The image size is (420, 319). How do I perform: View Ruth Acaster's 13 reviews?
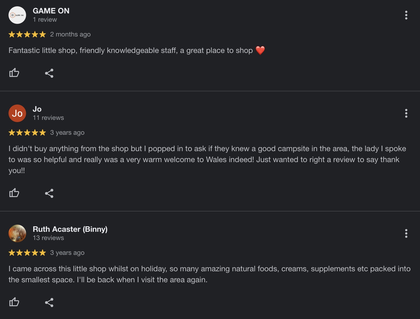click(48, 238)
